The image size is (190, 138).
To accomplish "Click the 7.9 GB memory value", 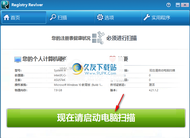I will pos(58,90).
